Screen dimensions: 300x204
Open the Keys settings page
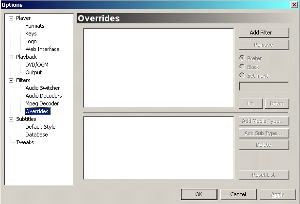point(31,34)
